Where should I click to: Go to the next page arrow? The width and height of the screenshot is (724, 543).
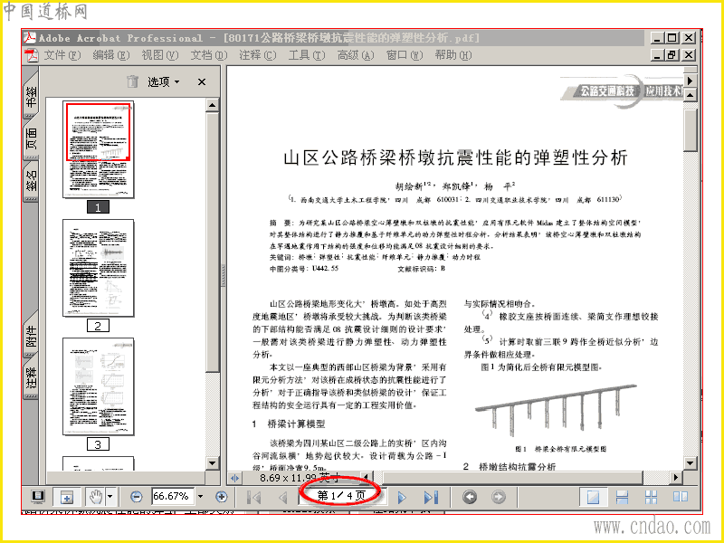pos(402,497)
